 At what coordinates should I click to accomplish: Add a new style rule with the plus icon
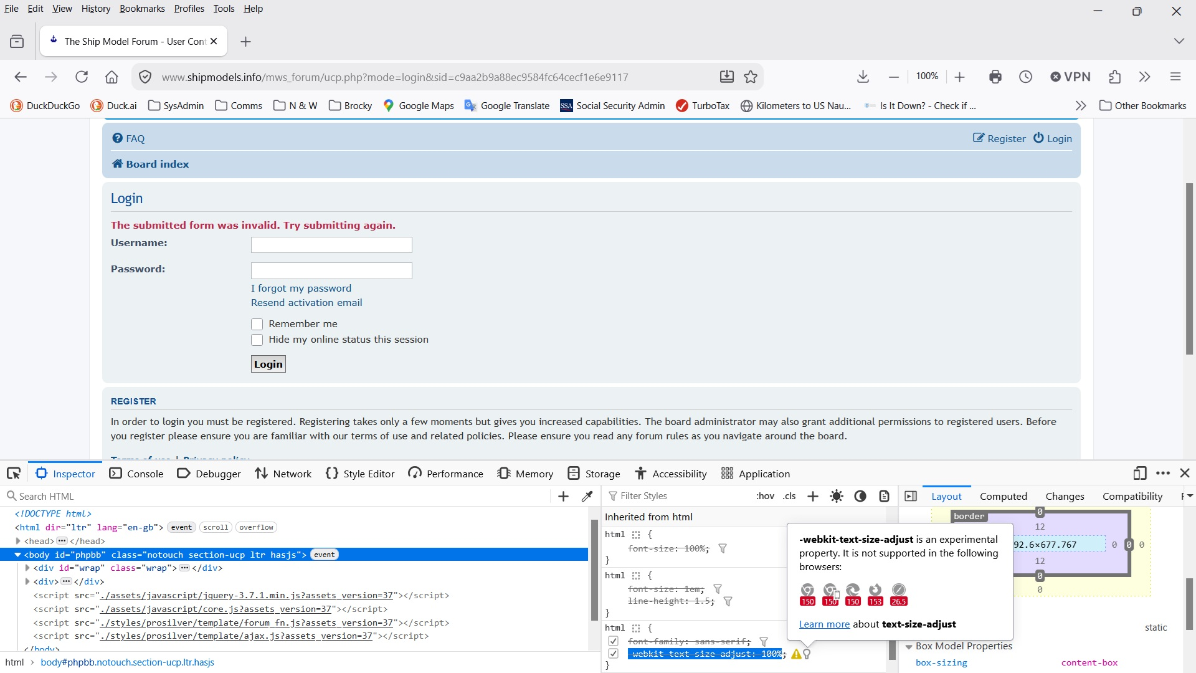pyautogui.click(x=813, y=496)
